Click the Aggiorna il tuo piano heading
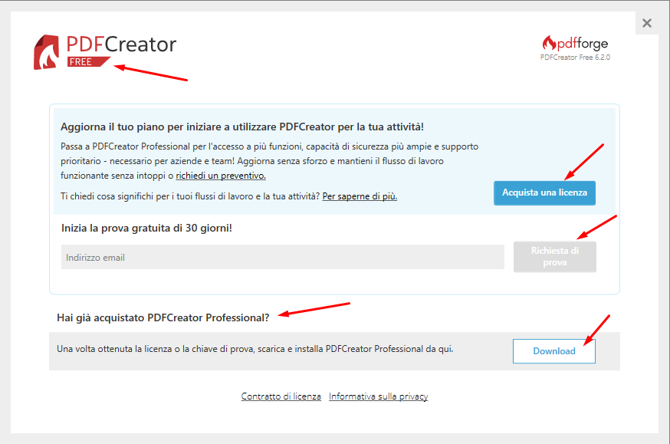The width and height of the screenshot is (670, 444). [242, 127]
